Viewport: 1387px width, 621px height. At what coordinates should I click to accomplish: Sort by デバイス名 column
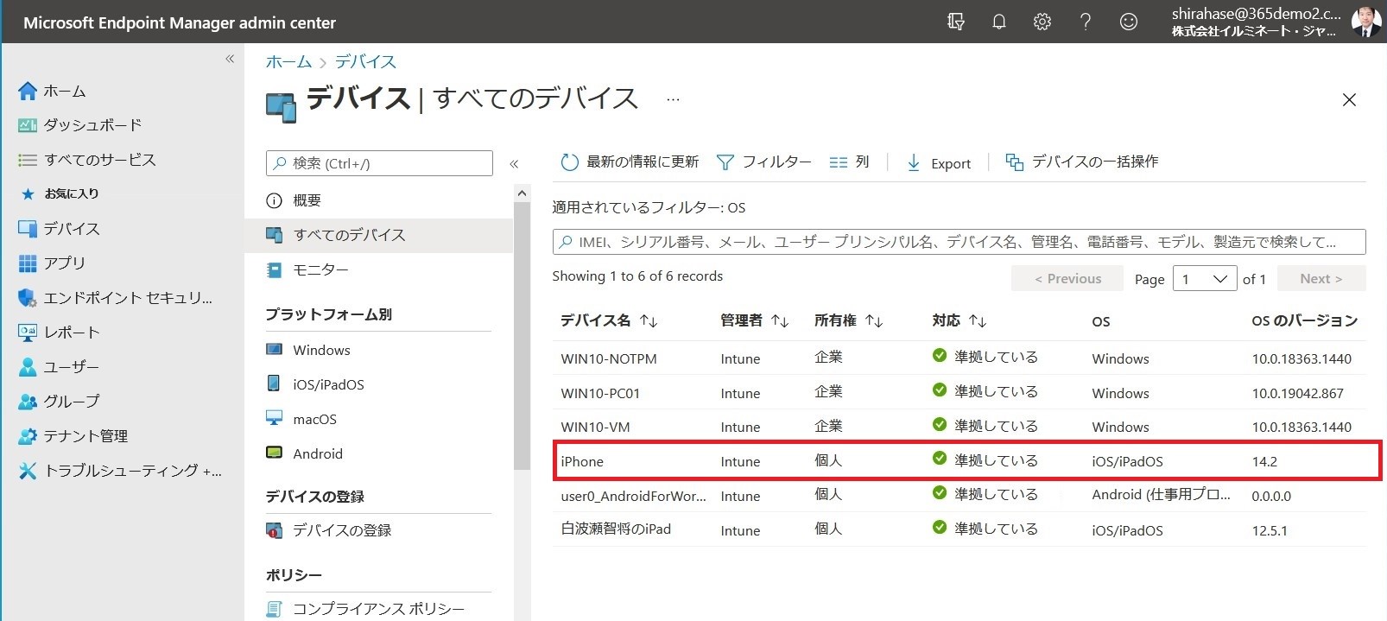point(609,320)
